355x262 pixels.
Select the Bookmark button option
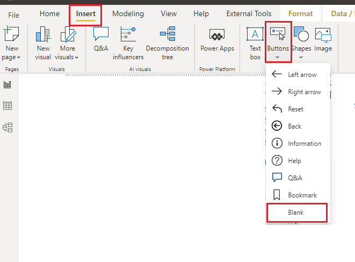[298, 195]
